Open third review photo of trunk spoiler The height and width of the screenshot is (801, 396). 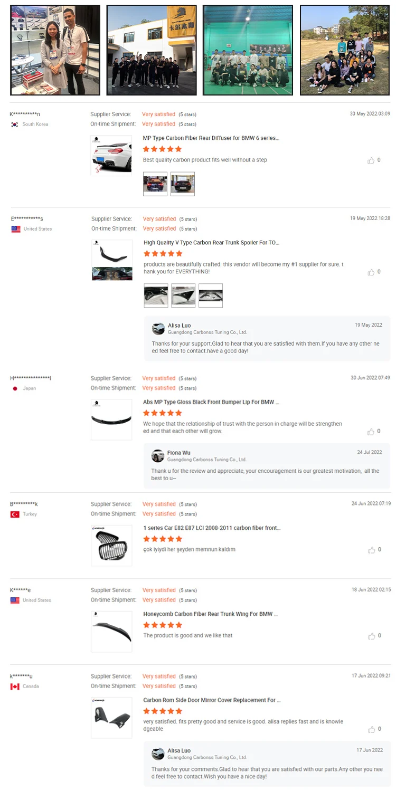point(211,295)
